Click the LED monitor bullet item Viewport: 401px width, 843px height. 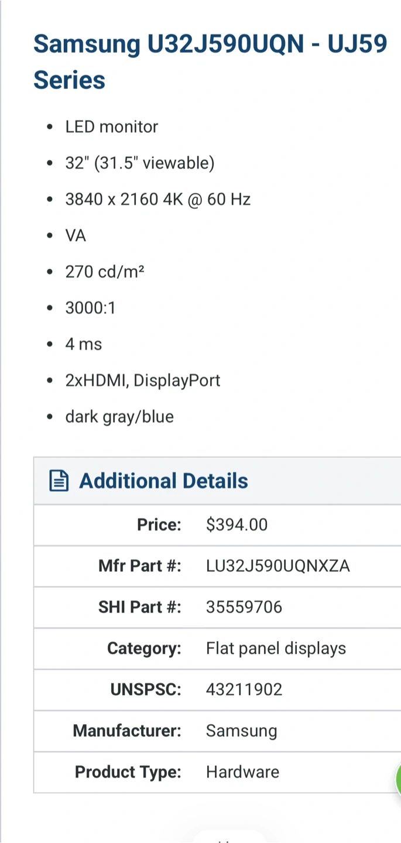(111, 127)
